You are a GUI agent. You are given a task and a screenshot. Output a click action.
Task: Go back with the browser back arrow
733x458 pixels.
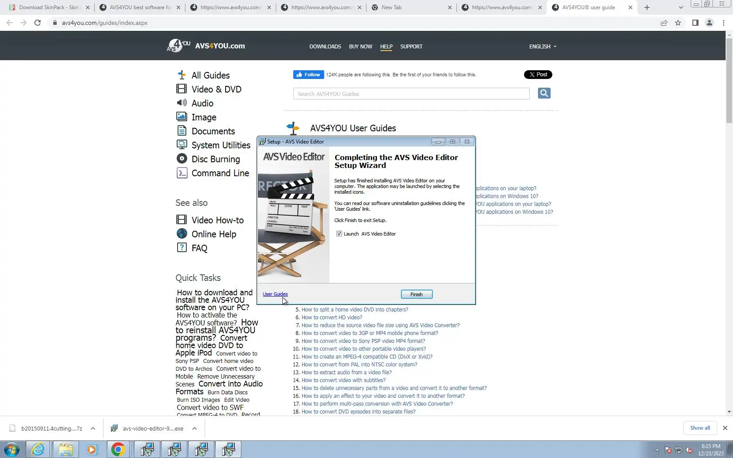pos(10,23)
